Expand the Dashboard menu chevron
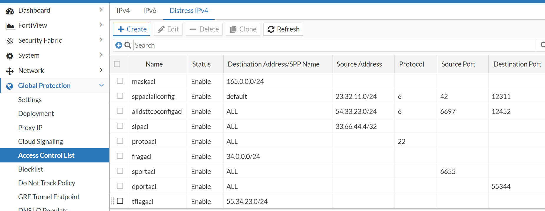545x211 pixels. [101, 10]
